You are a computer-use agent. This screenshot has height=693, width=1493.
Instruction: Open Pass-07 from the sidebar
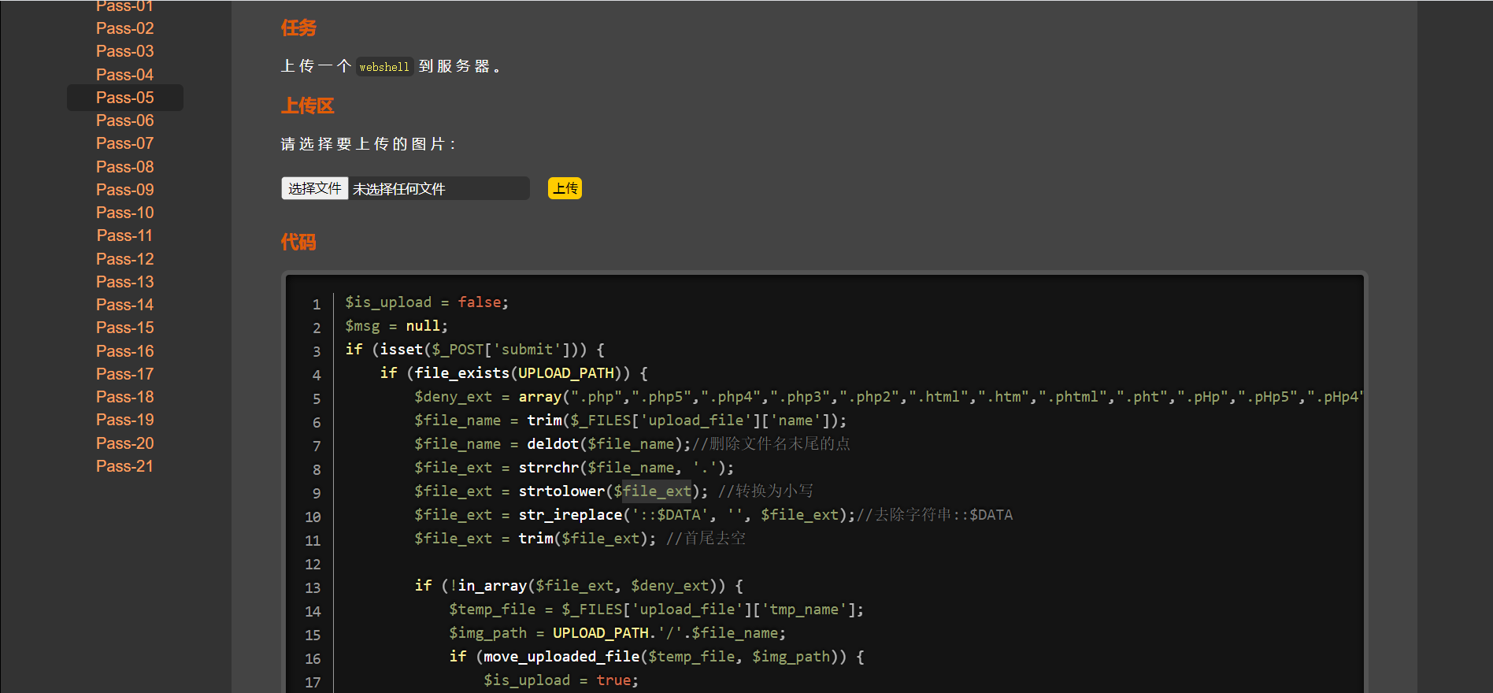pos(124,143)
